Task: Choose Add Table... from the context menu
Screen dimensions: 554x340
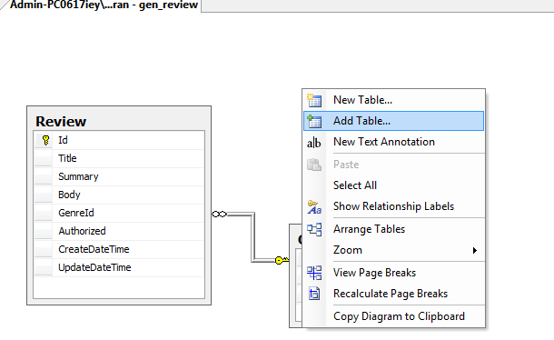Action: pos(393,121)
